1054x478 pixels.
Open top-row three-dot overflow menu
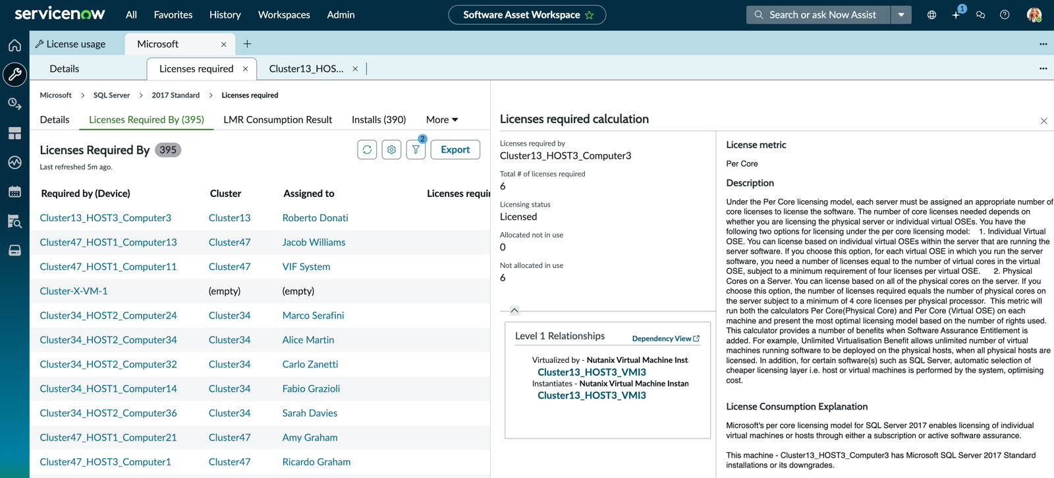point(1043,44)
